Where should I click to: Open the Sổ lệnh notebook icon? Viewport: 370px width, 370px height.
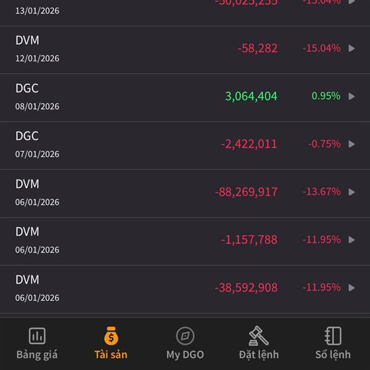coord(333,336)
